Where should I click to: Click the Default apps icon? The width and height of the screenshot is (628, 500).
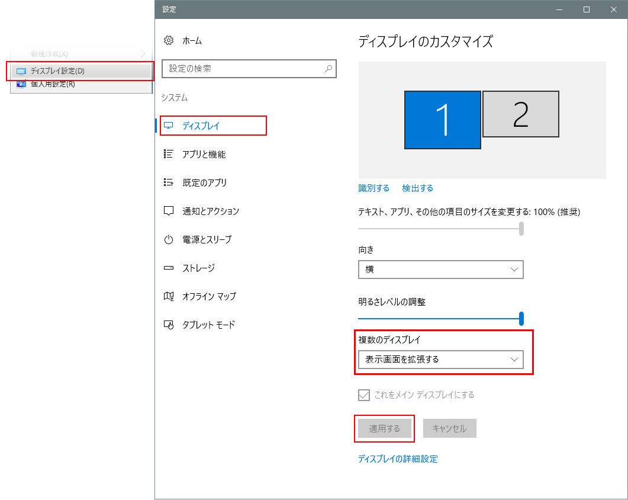point(169,182)
